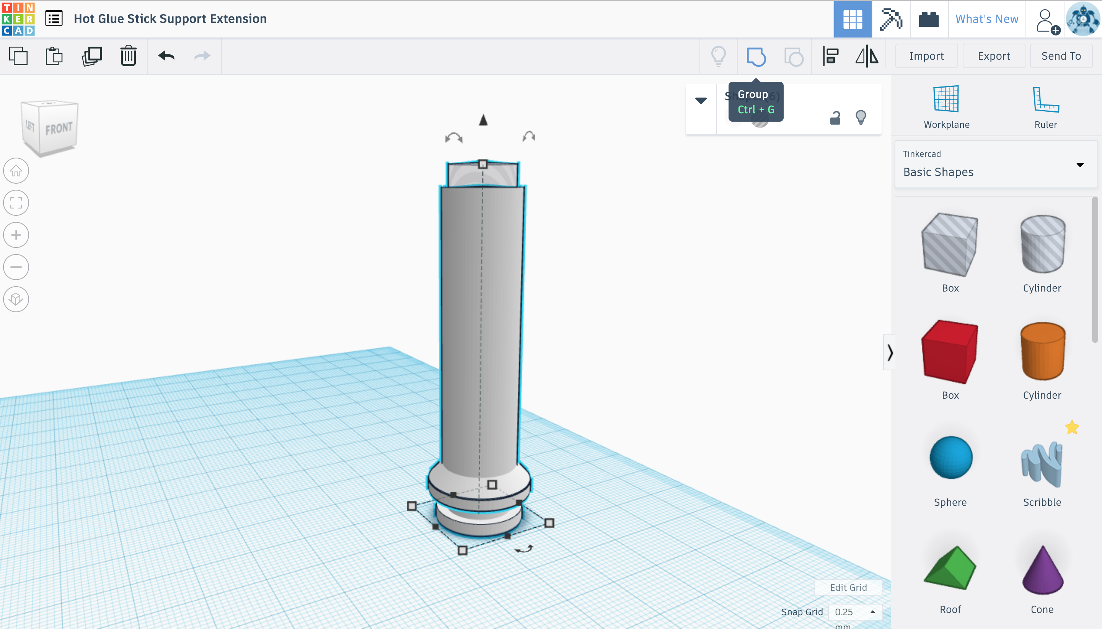The height and width of the screenshot is (629, 1102).
Task: Toggle Show All lightbulb in toolbar
Action: click(718, 56)
